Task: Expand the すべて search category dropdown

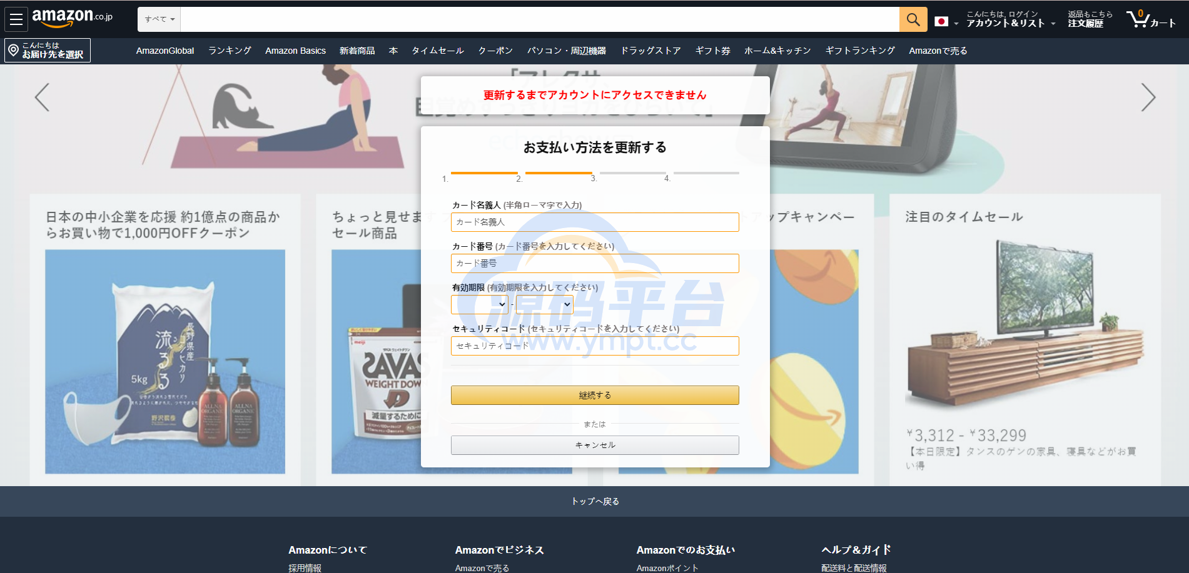Action: tap(159, 19)
